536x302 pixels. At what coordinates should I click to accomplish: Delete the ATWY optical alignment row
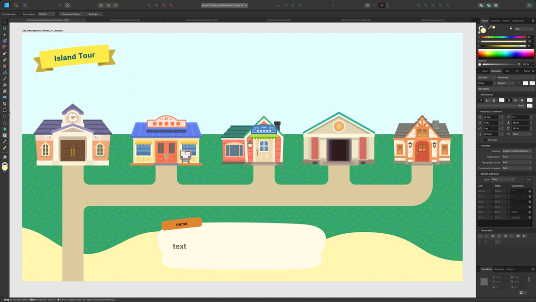[530, 212]
